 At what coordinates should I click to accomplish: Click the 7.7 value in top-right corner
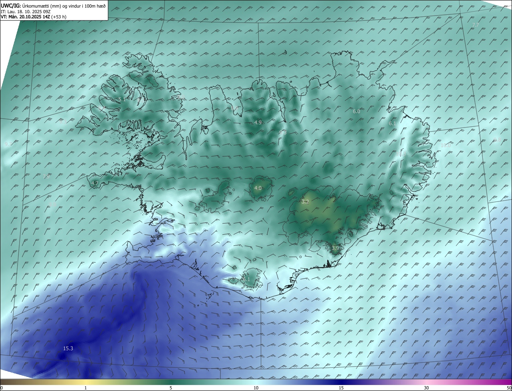click(x=475, y=25)
